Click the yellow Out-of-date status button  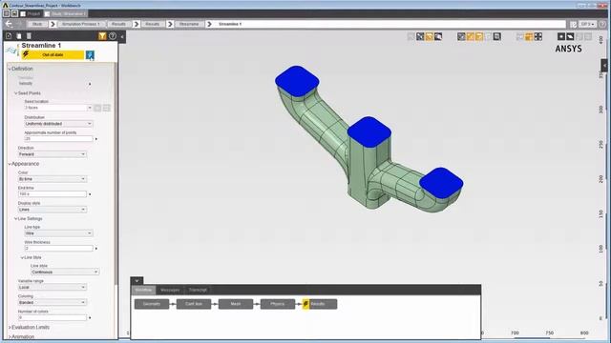click(x=53, y=55)
